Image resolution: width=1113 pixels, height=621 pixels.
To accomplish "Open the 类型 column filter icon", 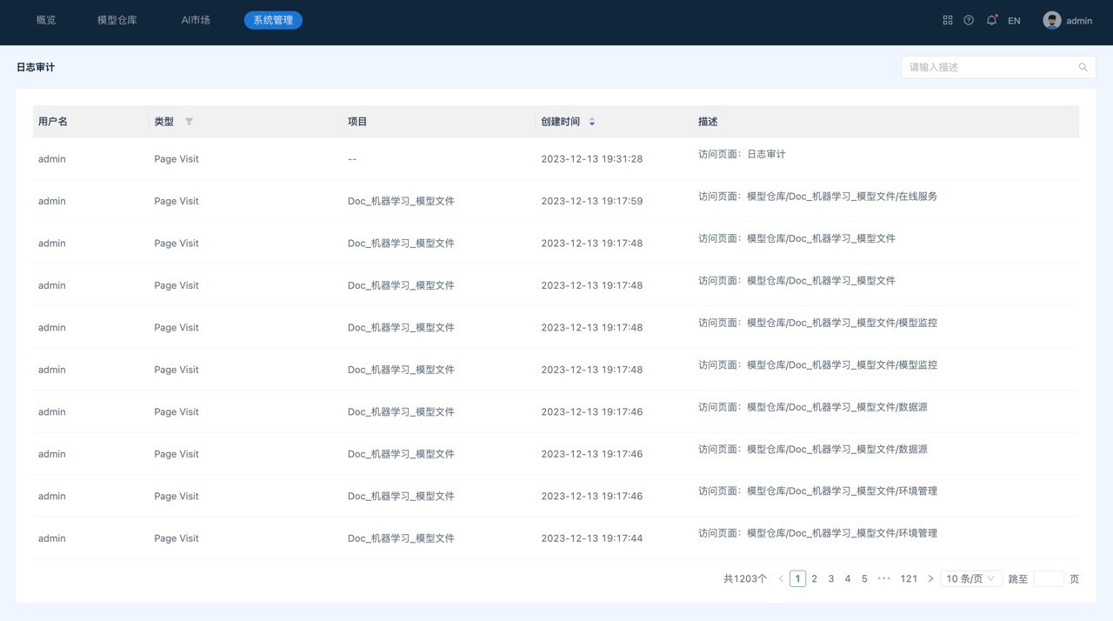I will point(189,122).
